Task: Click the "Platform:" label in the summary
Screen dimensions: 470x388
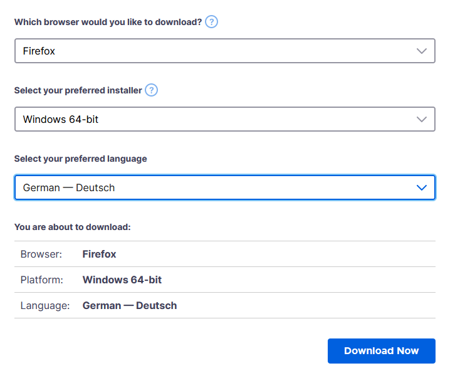Action: pos(41,280)
